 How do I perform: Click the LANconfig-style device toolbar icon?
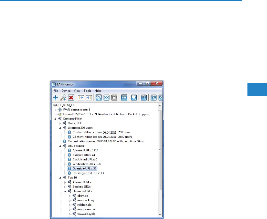(x=154, y=98)
